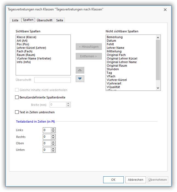Go to the Seite tab
The image size is (177, 192).
point(60,20)
